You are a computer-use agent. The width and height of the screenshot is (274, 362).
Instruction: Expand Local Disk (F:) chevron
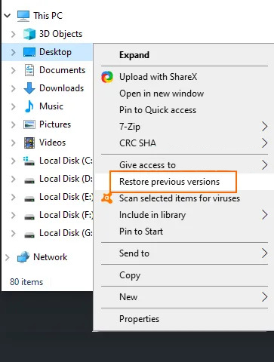tap(14, 215)
